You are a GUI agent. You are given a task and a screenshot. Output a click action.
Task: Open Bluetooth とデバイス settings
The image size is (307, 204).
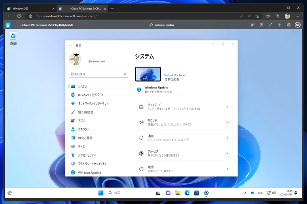[x=99, y=95]
